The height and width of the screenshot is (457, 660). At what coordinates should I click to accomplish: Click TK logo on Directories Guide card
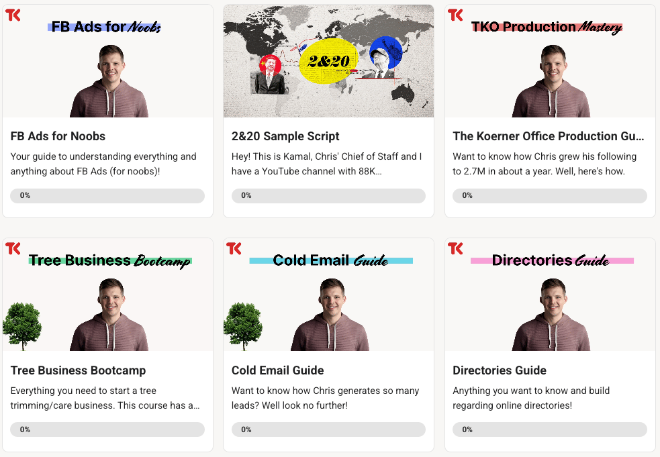pos(455,248)
